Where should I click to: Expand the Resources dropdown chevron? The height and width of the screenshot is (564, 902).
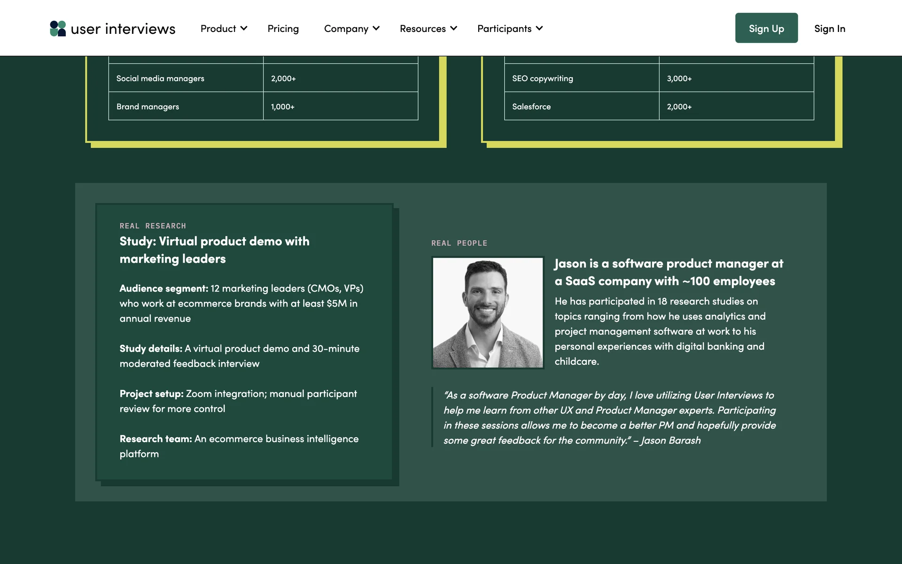(x=453, y=29)
